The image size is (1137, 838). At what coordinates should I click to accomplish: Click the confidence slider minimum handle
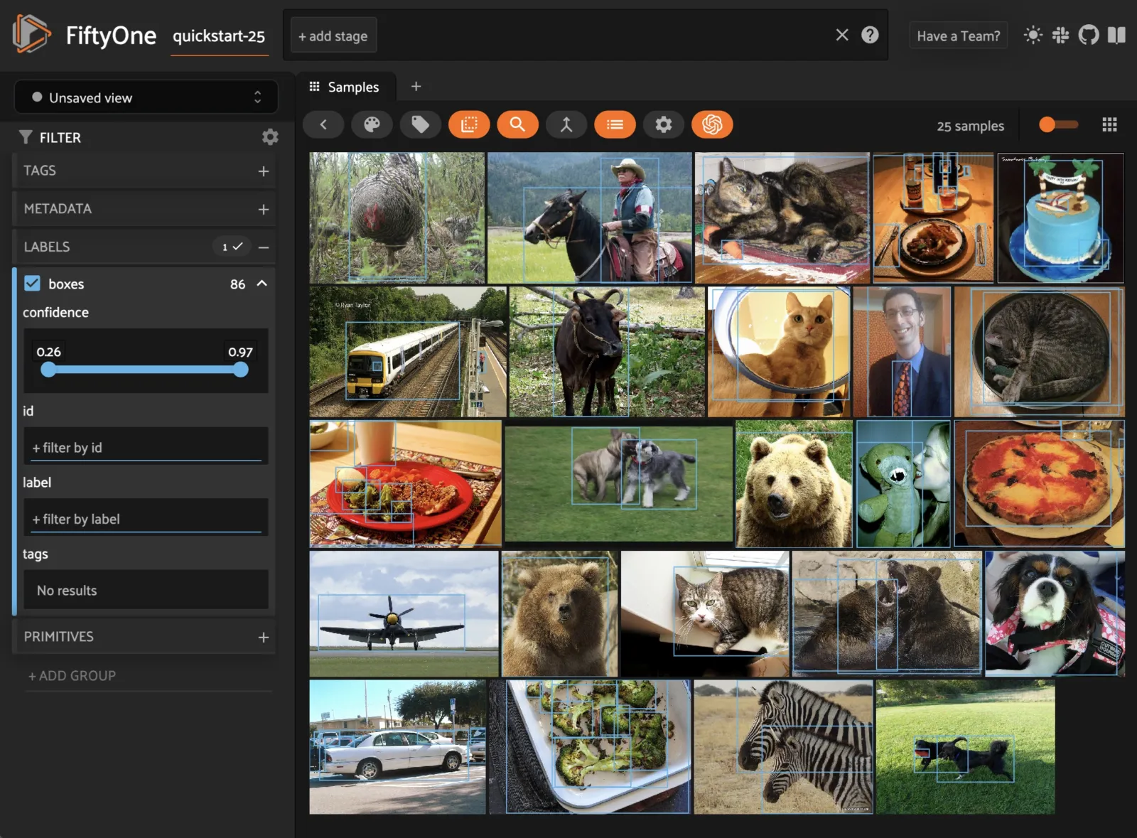(48, 370)
